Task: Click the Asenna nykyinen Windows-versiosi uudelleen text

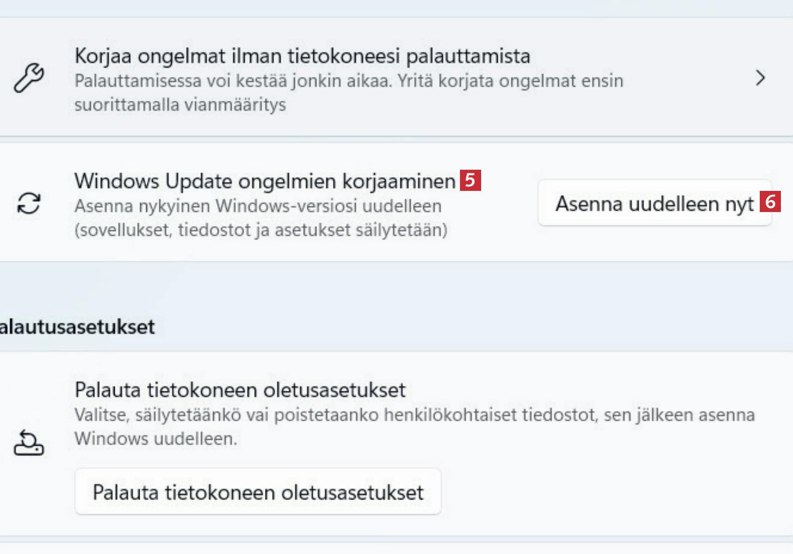Action: pyautogui.click(x=258, y=206)
